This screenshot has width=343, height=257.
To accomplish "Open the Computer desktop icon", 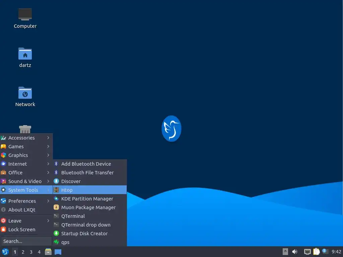I will 25,18.
